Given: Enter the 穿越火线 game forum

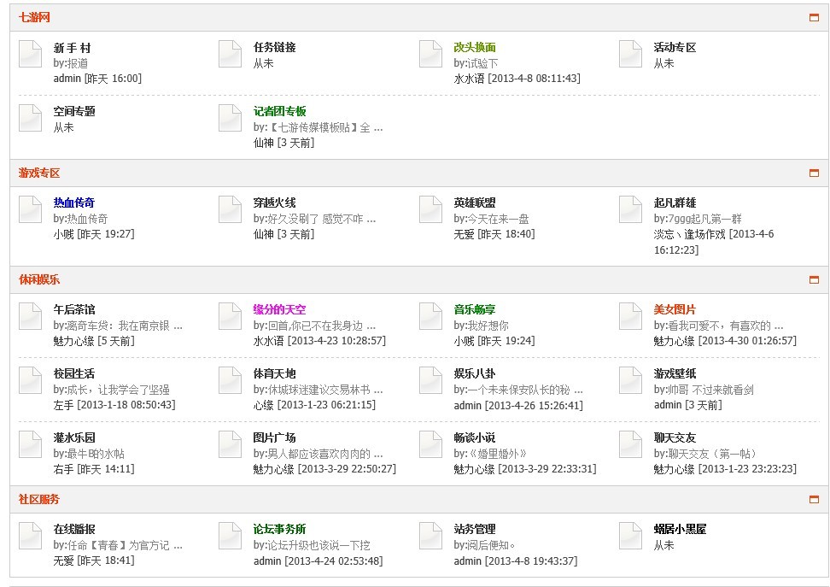Looking at the screenshot, I should [275, 203].
